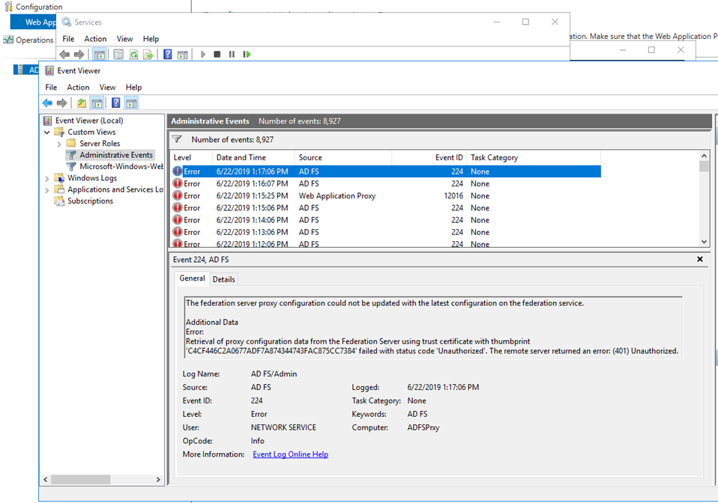Screen dimensions: 718x503
Task: Click event list scrollbar down arrow
Action: [x=704, y=242]
